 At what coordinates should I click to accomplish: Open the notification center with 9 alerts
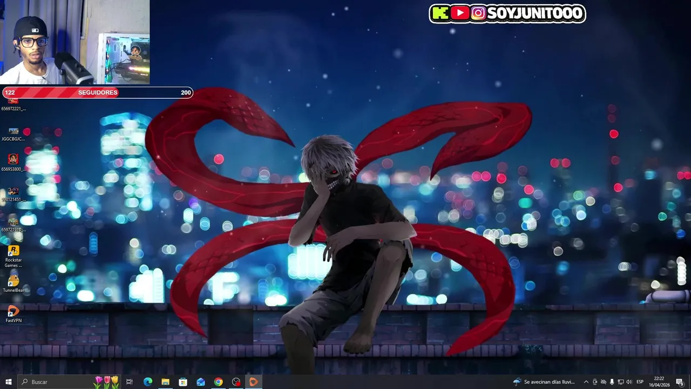click(x=680, y=382)
